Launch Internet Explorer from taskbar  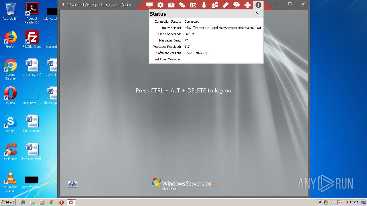(x=23, y=202)
